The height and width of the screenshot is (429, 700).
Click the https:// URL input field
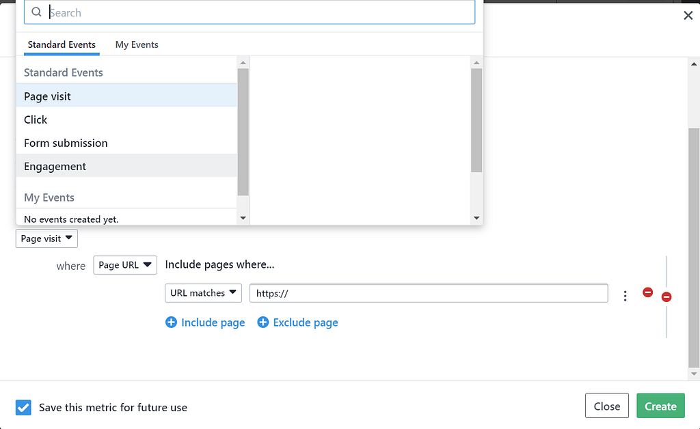[429, 293]
